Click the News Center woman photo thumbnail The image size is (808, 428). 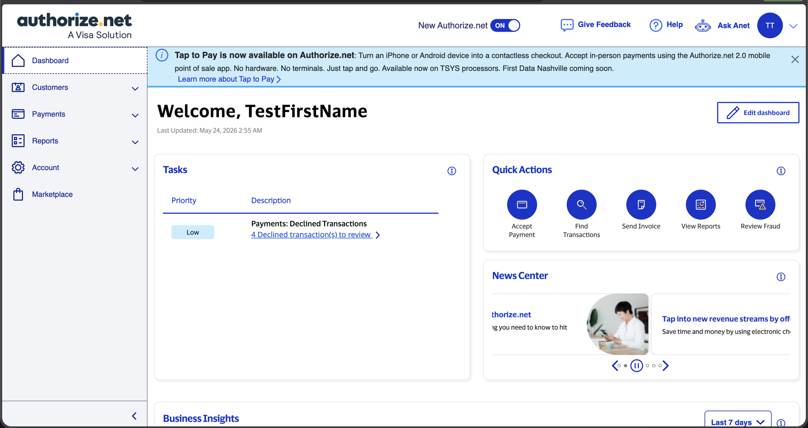(x=617, y=324)
